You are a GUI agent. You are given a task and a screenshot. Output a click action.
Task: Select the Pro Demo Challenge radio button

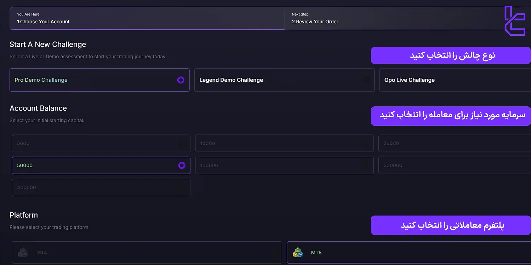(x=181, y=80)
